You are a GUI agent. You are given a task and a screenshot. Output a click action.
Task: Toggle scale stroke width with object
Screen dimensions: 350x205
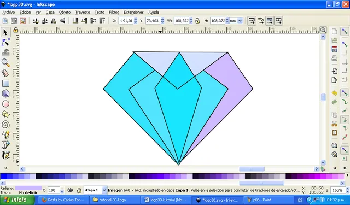(252, 21)
